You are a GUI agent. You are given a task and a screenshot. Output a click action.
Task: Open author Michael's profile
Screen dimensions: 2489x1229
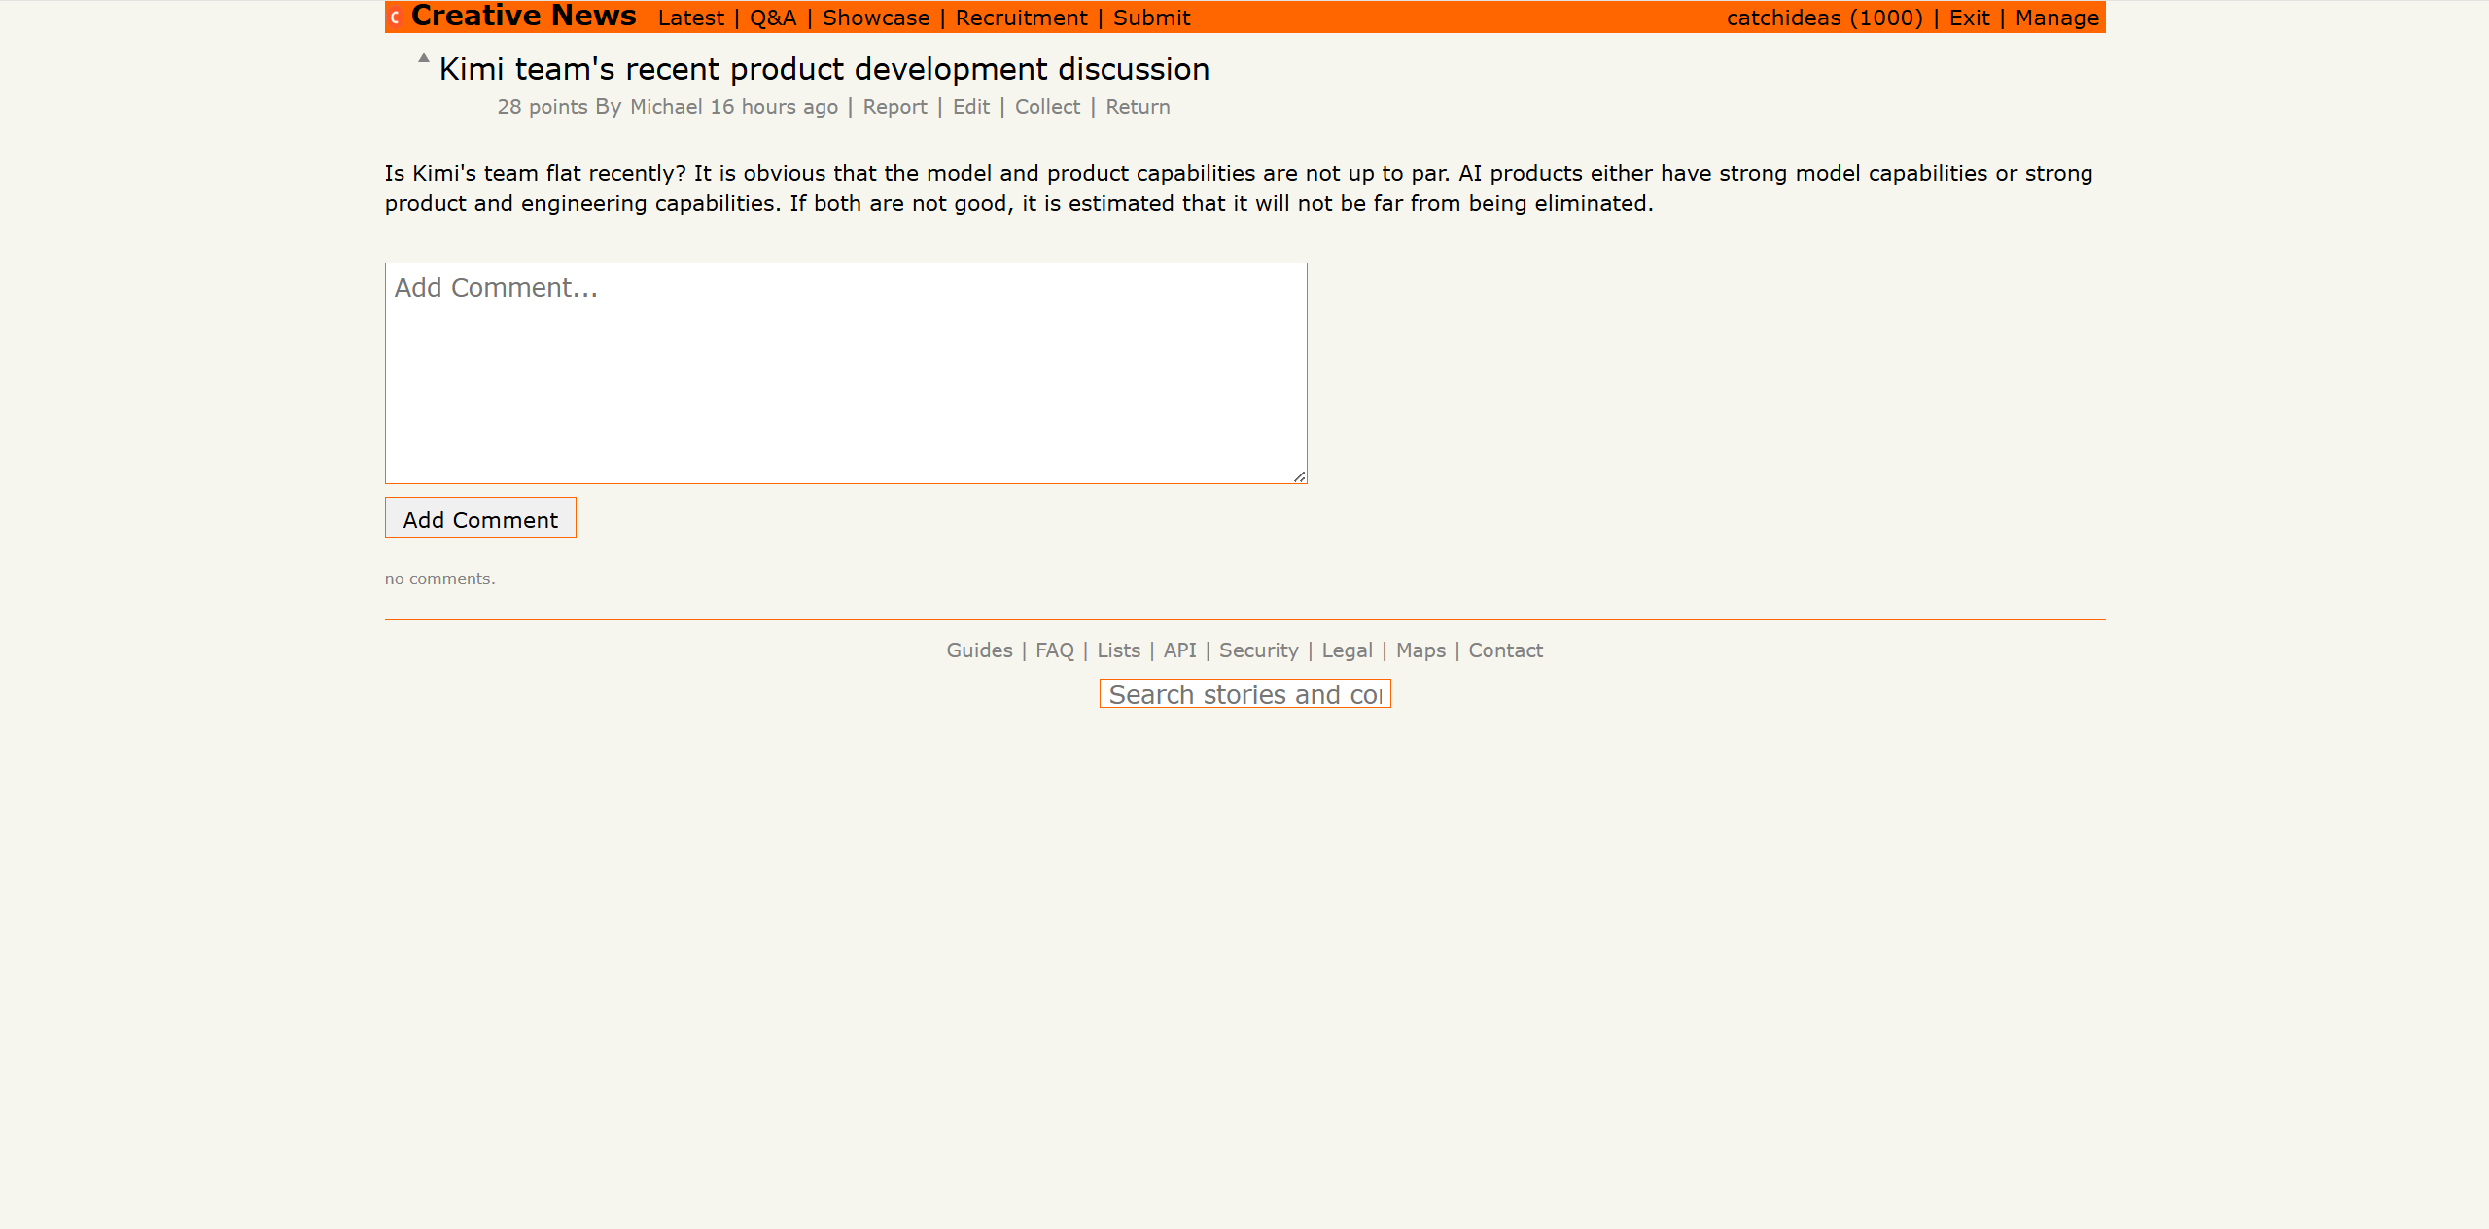coord(666,107)
